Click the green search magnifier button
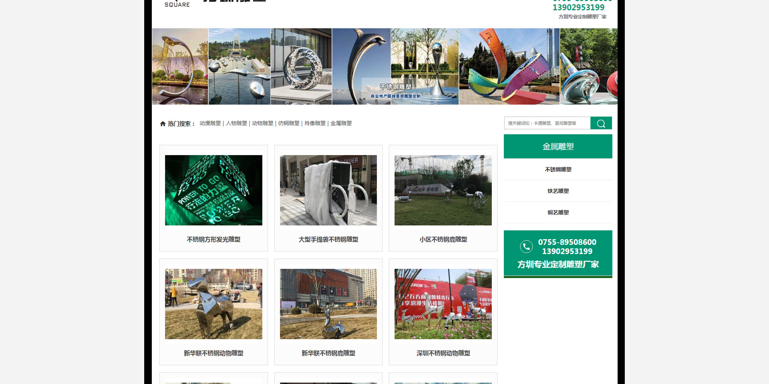The width and height of the screenshot is (769, 384). 601,123
